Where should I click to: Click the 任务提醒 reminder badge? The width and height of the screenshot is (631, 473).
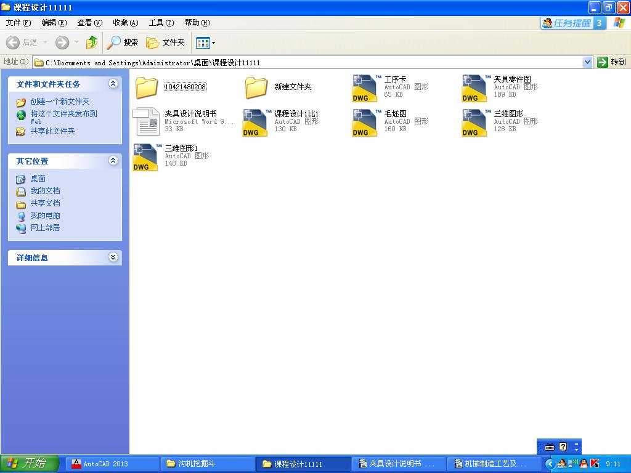[573, 23]
